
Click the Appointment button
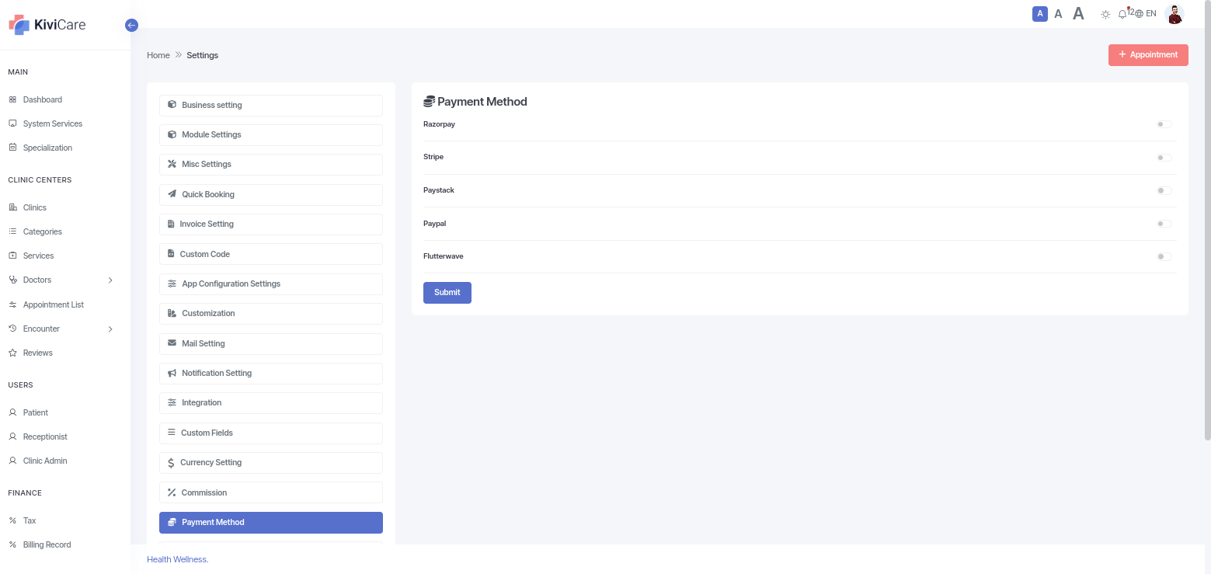(x=1148, y=55)
